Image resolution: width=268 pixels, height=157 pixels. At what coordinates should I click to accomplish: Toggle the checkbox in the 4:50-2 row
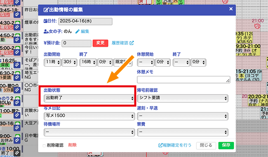click(17, 40)
